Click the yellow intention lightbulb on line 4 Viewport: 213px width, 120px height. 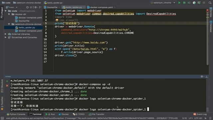57,20
